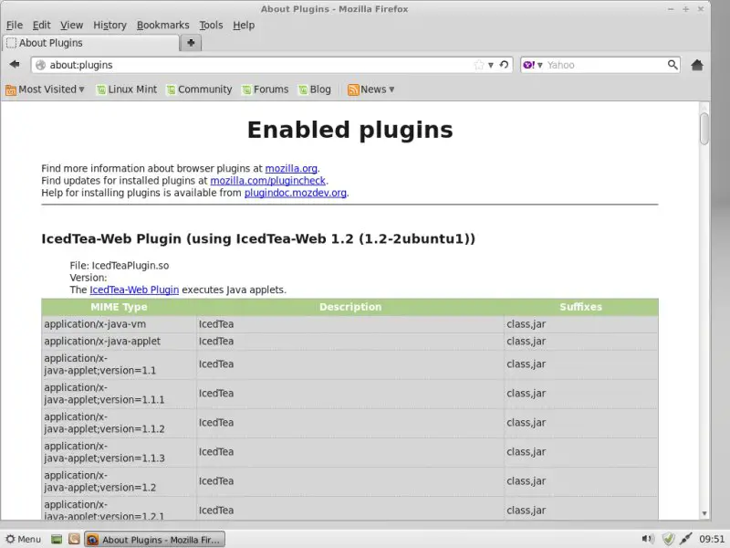This screenshot has width=730, height=548.
Task: Show desktop via taskbar launcher icon
Action: 57,540
